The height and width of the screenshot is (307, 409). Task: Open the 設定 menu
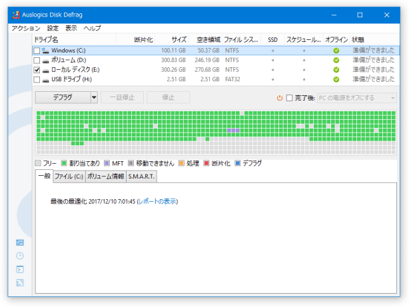[x=53, y=28]
